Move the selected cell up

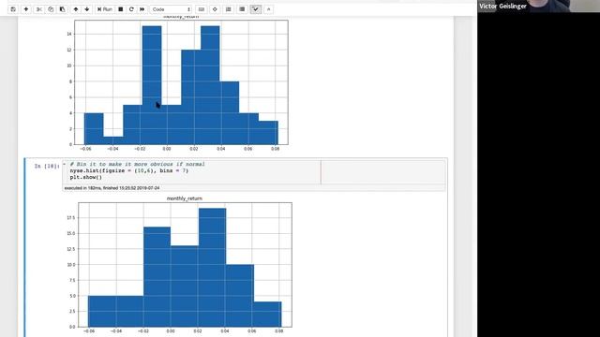(x=75, y=9)
